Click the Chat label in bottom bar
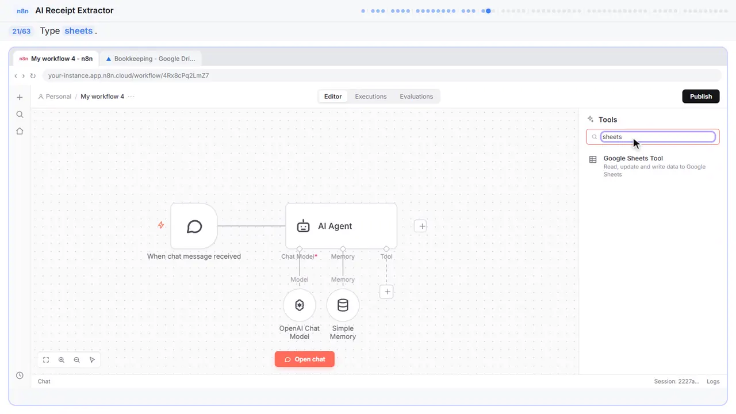Image resolution: width=736 pixels, height=414 pixels. pyautogui.click(x=44, y=381)
